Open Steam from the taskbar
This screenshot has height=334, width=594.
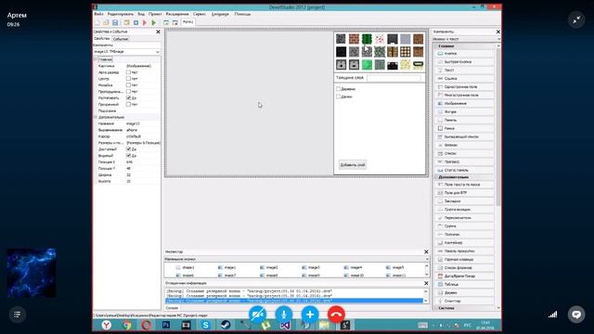tap(226, 325)
